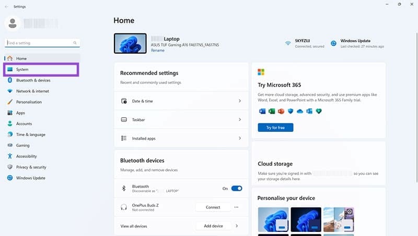Image resolution: width=418 pixels, height=236 pixels.
Task: Click the Accessibility sidebar icon
Action: 10,156
